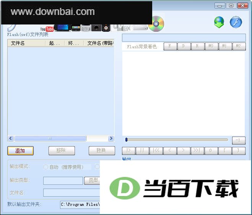Click the file list left scroll arrow
Viewport: 252px width, 215px height.
coord(11,138)
